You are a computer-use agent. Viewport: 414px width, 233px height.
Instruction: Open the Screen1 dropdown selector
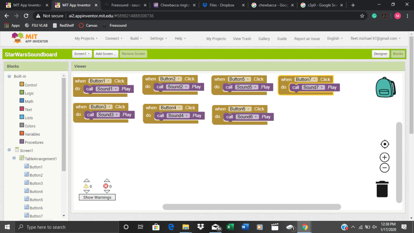(x=82, y=54)
